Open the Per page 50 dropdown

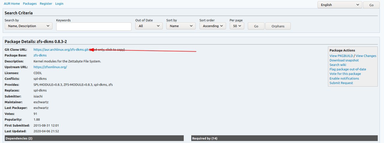(237, 26)
